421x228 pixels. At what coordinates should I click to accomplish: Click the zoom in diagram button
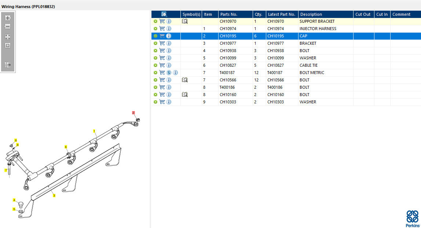pos(8,18)
